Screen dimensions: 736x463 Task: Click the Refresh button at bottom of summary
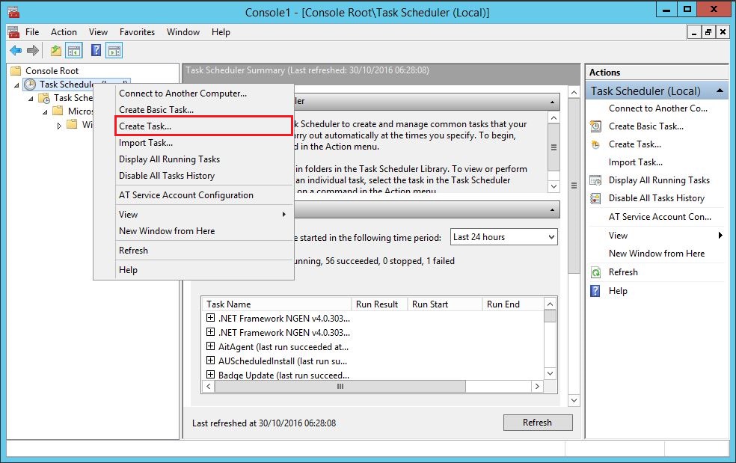538,423
